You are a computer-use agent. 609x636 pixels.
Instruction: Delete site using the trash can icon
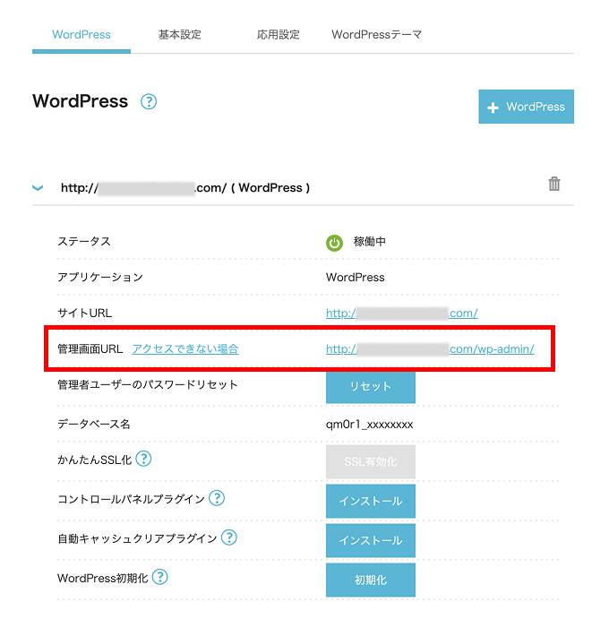tap(554, 185)
